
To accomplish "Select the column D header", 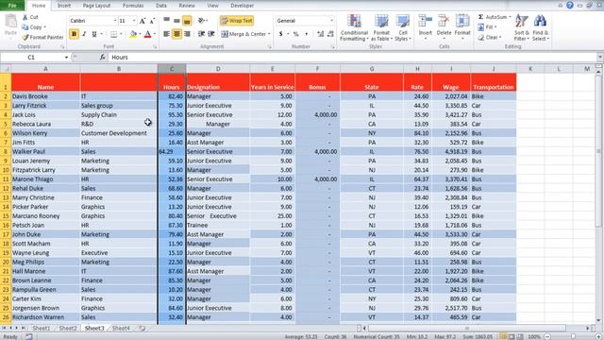I will click(218, 69).
